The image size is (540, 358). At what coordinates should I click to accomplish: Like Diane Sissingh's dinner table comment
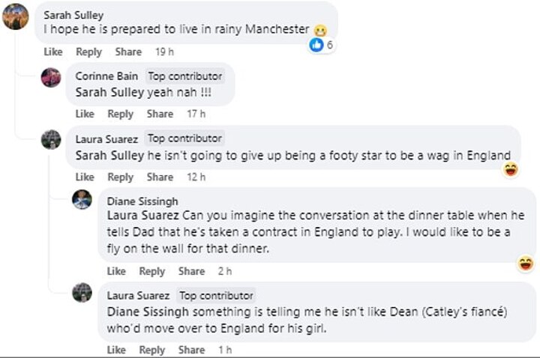[116, 271]
